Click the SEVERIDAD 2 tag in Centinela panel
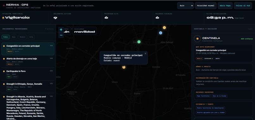The width and height of the screenshot is (255, 120). point(208,59)
